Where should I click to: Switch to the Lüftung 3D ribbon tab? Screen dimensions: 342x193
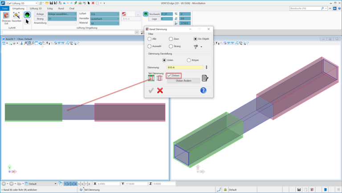(x=36, y=8)
